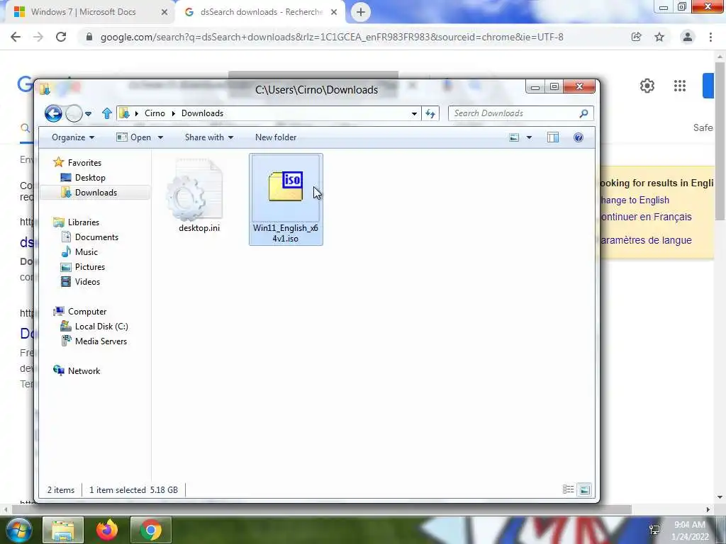
Task: Open the Google apps grid
Action: [680, 86]
